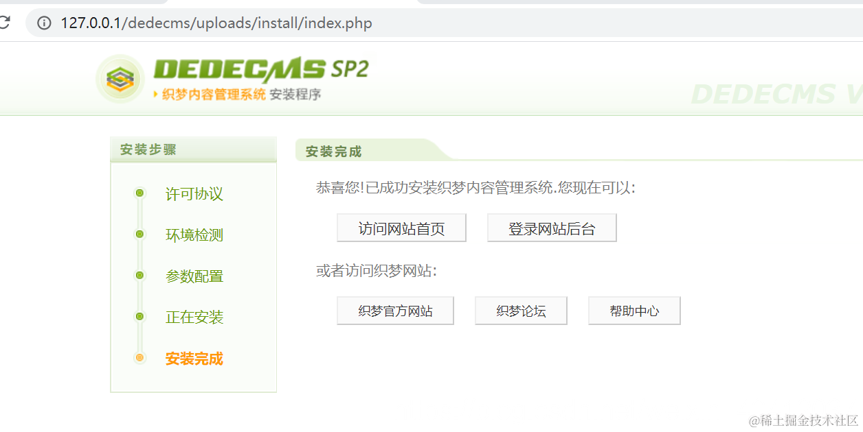Click the green bullet beside 正在安装

(x=139, y=317)
